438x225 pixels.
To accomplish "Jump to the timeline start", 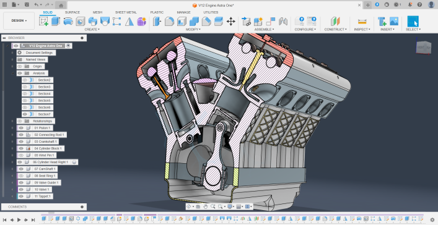I will tap(5, 219).
